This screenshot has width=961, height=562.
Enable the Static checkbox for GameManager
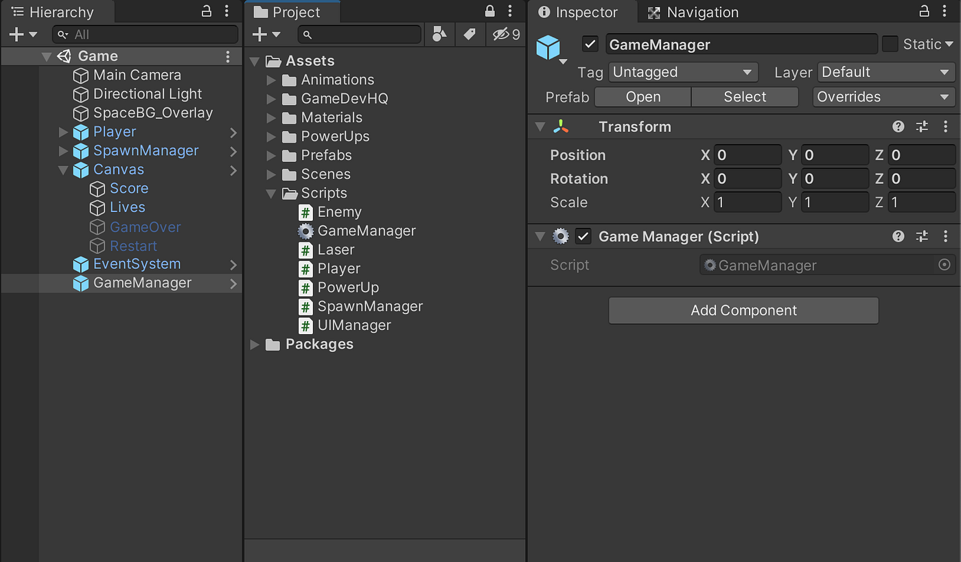890,43
